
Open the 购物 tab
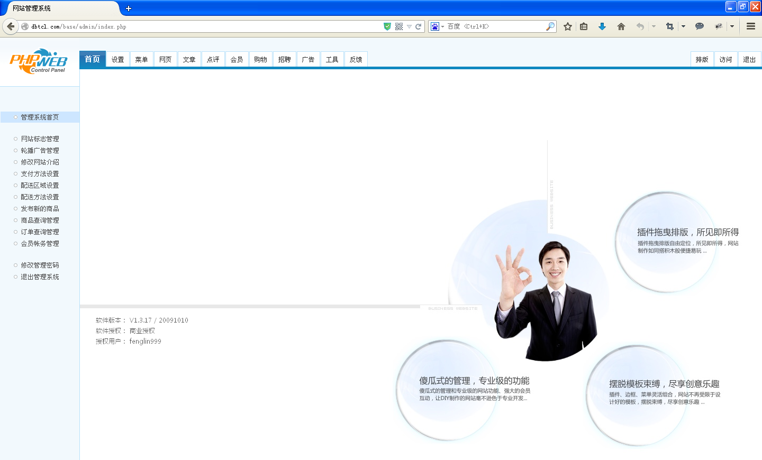[x=261, y=59]
